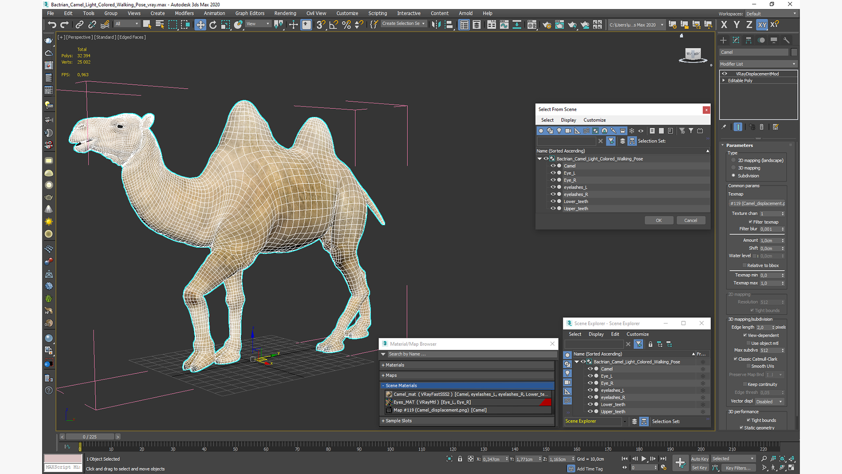The image size is (842, 474).
Task: Toggle VRayDisplacementMod eye icon in the modifier stack
Action: click(724, 74)
